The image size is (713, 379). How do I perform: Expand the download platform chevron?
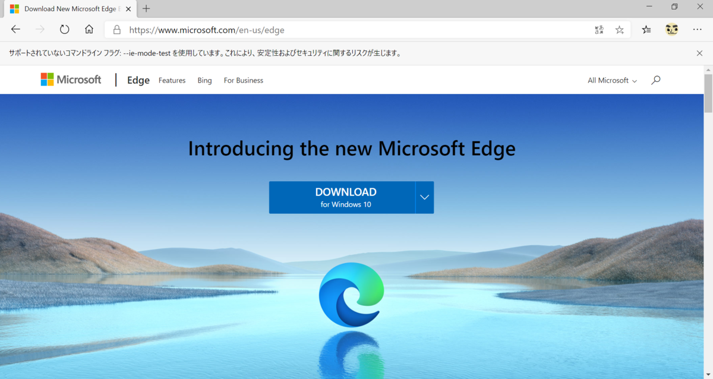[425, 197]
